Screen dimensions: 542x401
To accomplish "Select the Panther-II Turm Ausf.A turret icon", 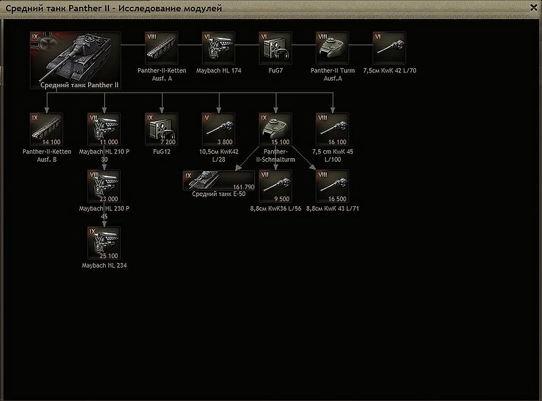I will point(333,48).
